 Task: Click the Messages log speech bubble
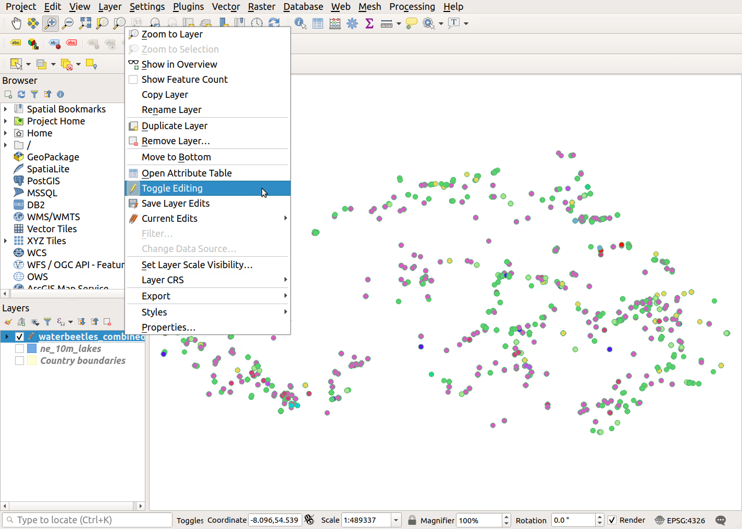(721, 520)
